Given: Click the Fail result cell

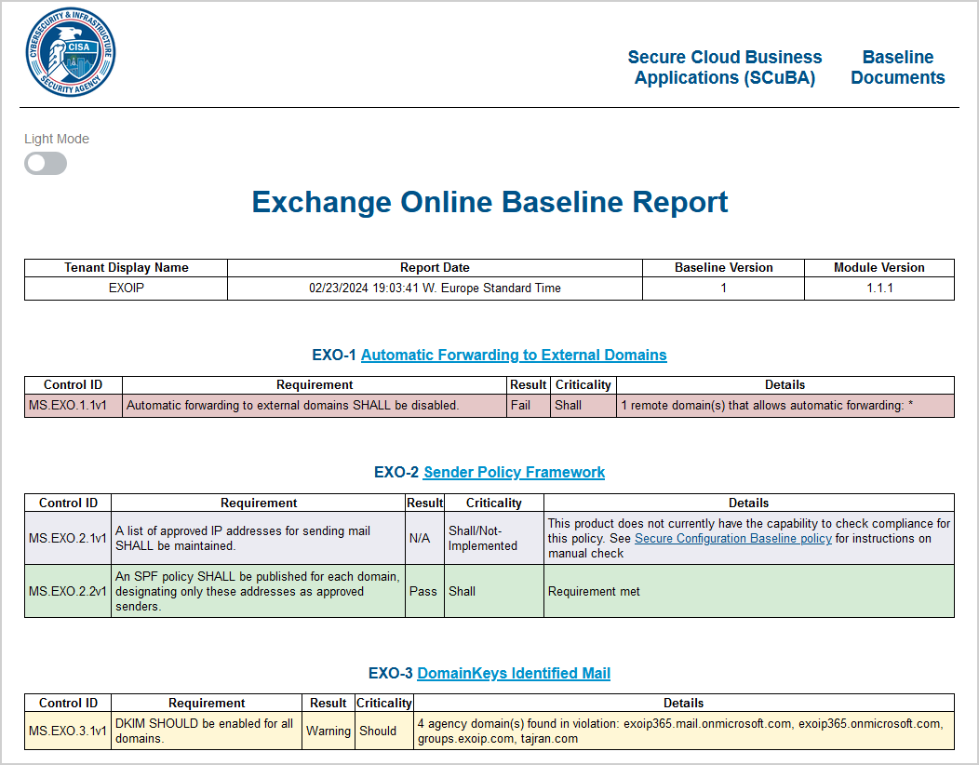Looking at the screenshot, I should click(528, 405).
